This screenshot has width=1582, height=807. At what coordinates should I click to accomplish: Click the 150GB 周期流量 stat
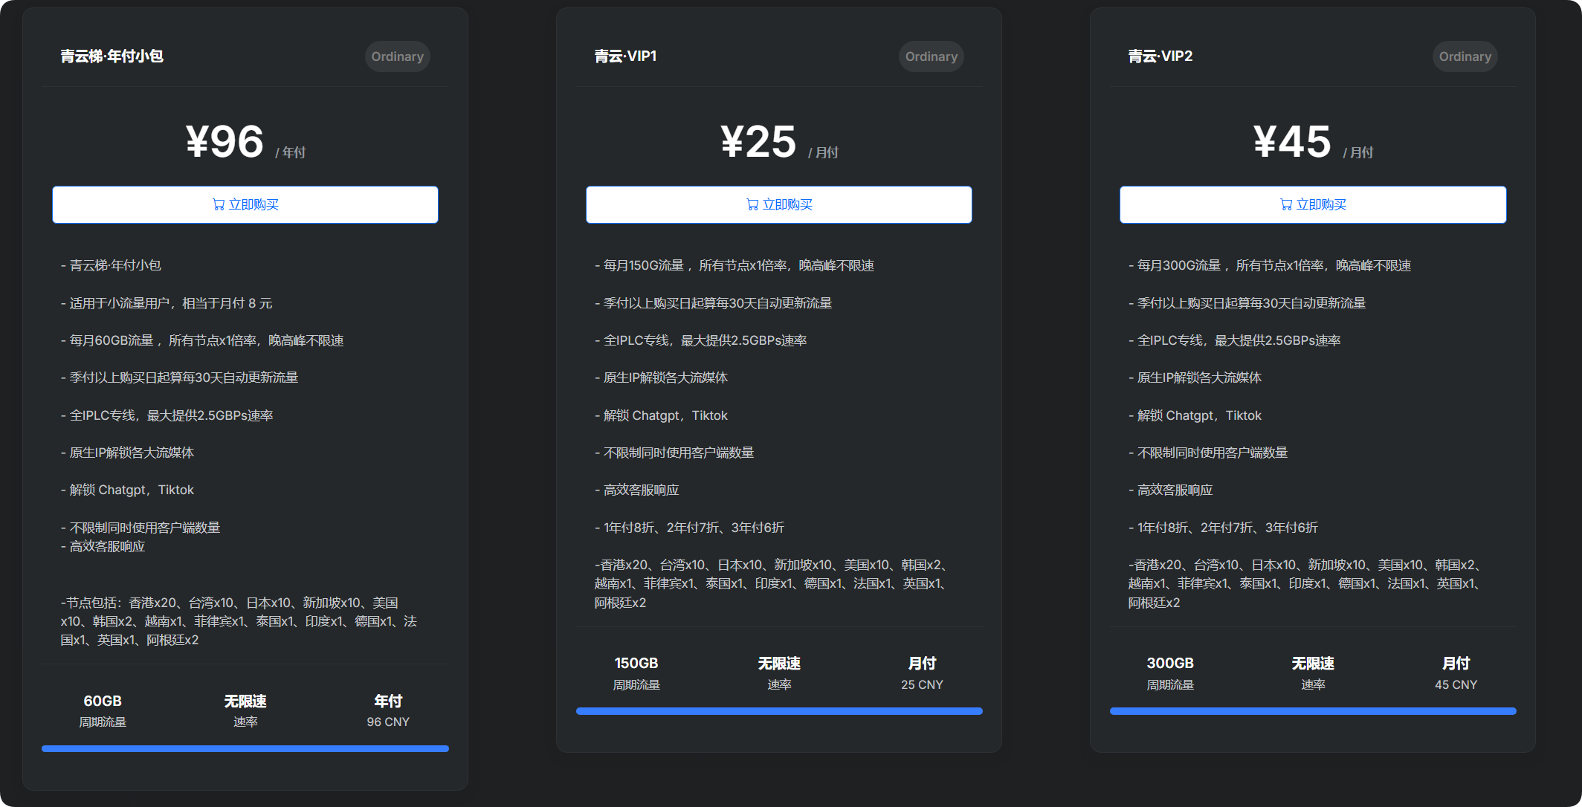coord(636,672)
